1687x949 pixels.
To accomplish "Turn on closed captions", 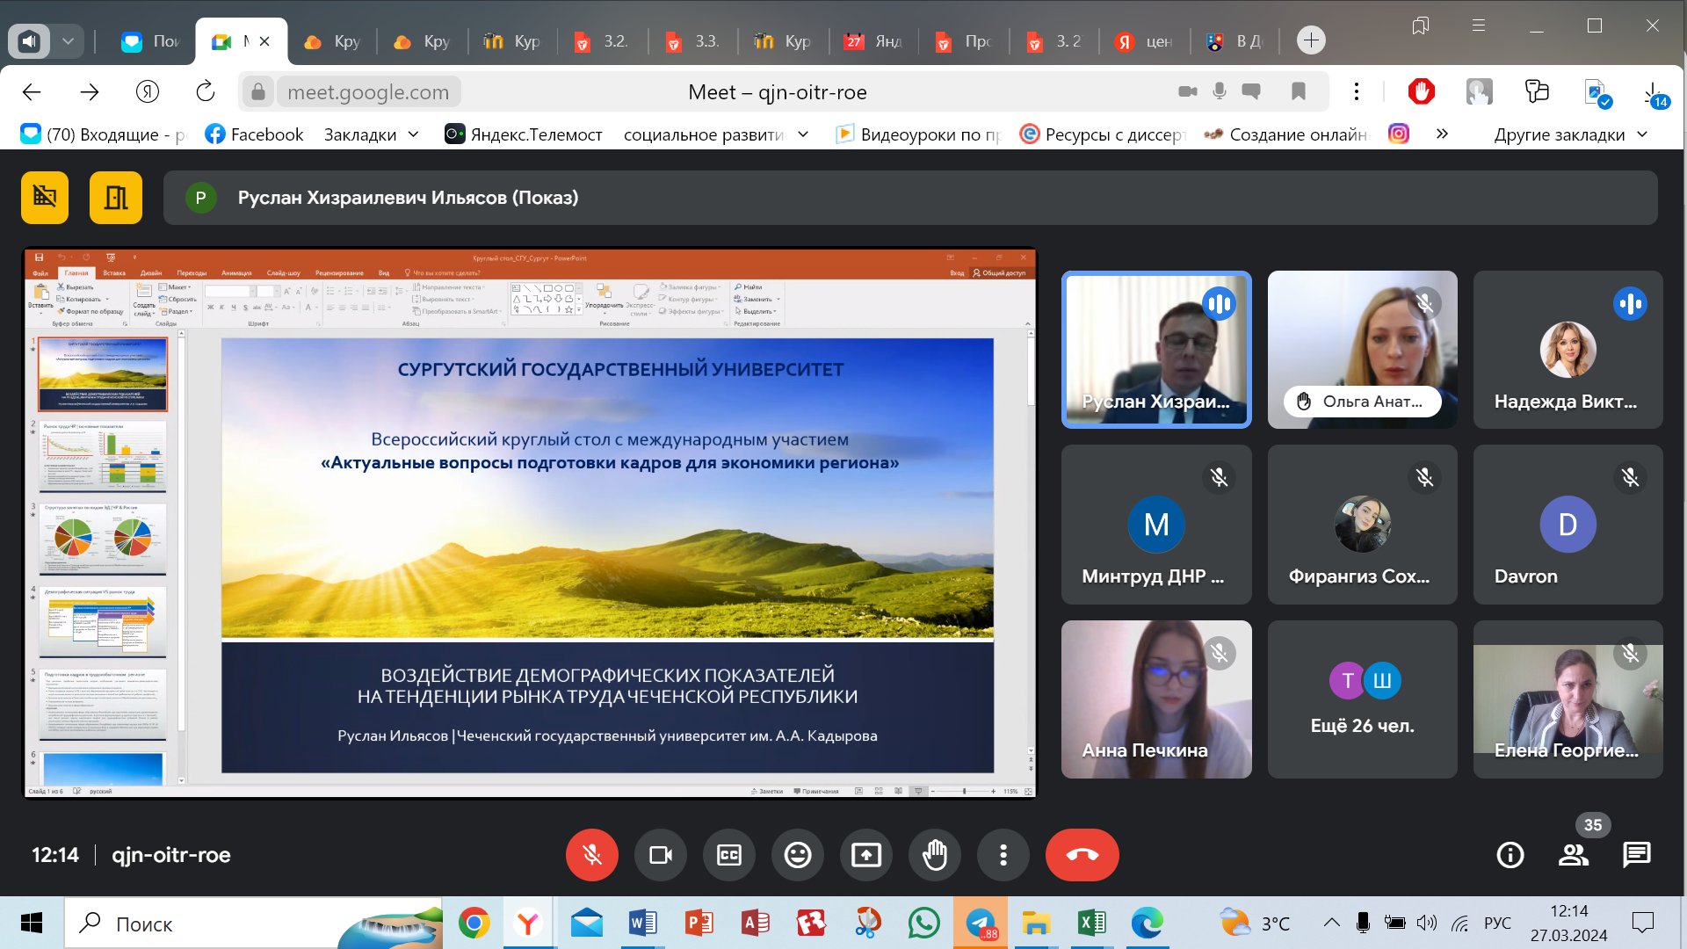I will click(728, 854).
